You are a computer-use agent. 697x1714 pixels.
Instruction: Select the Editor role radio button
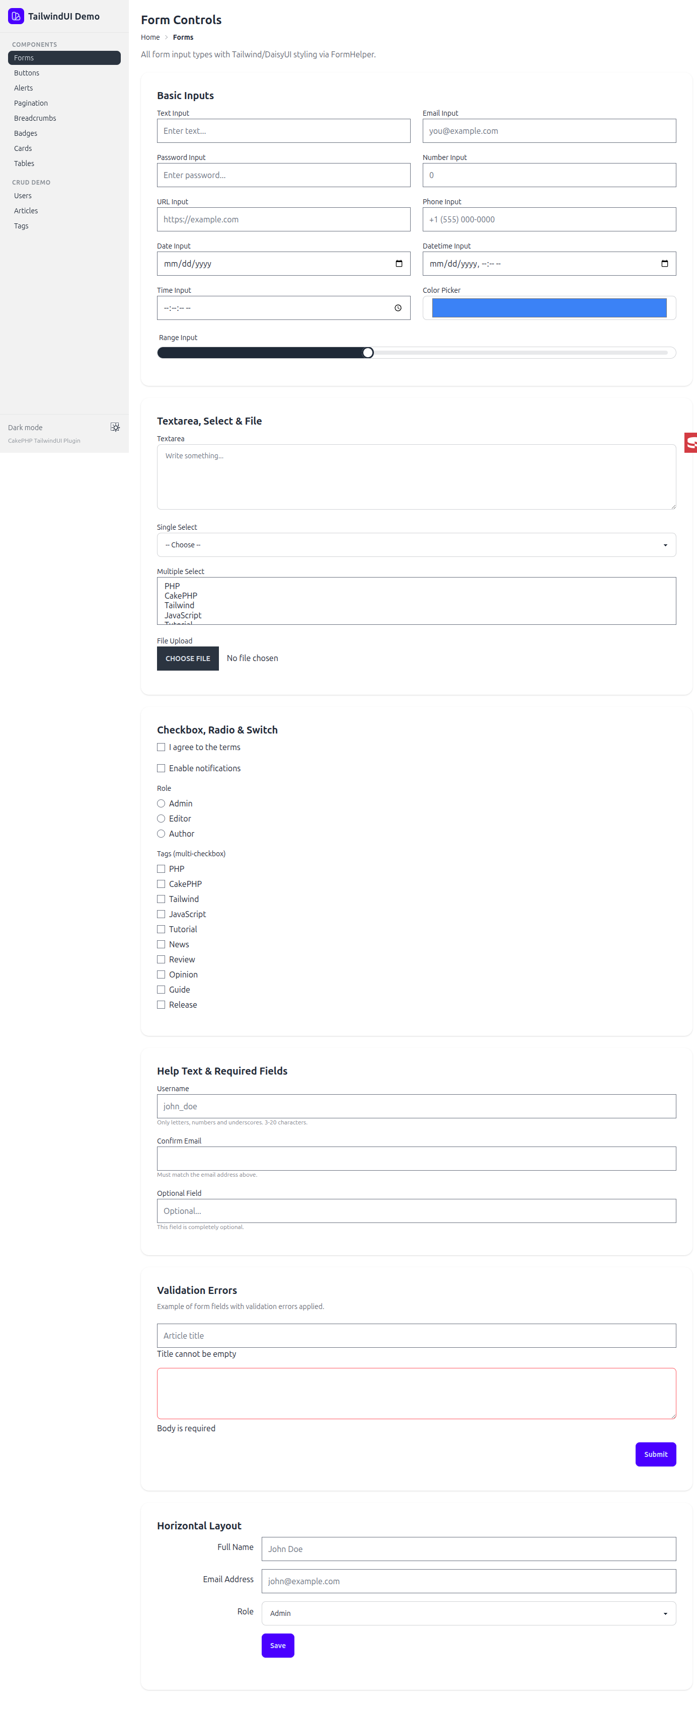pos(161,819)
